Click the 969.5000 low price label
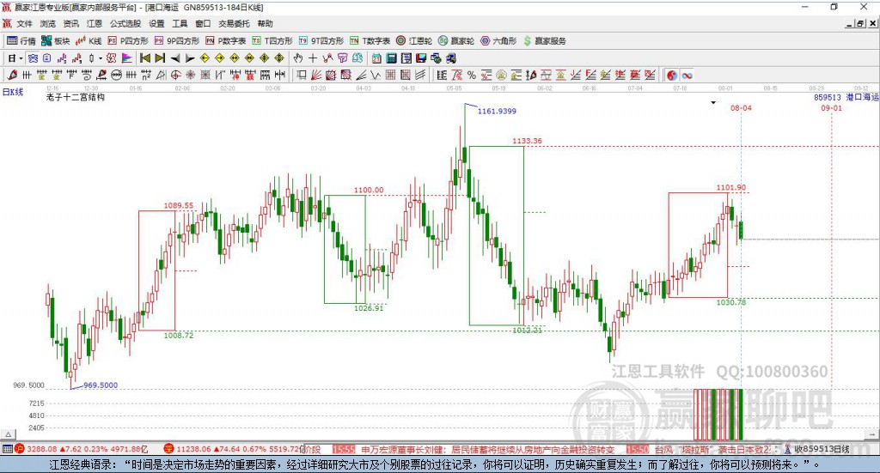The image size is (880, 473). coord(101,385)
